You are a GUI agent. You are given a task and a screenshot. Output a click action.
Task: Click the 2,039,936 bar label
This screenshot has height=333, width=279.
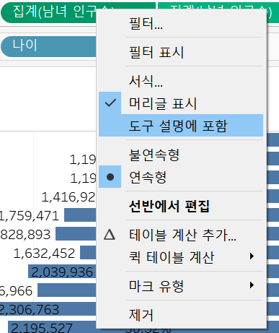[x=62, y=272]
